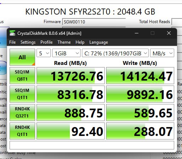Viewport: 182px width, 159px height.
Task: Click the empty comment field below the results
Action: point(92,145)
